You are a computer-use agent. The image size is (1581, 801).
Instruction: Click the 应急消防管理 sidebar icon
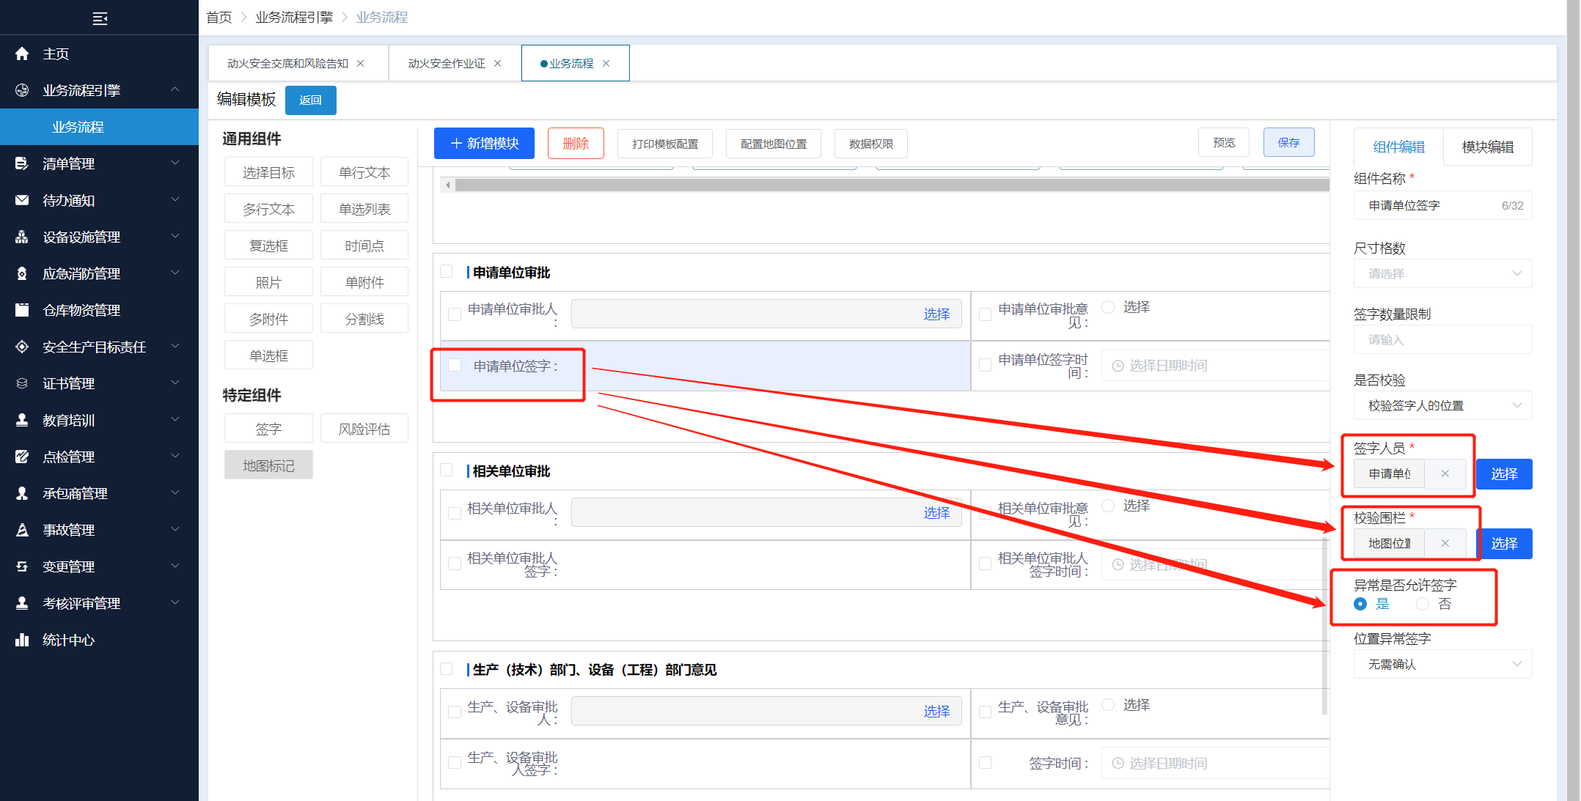click(22, 273)
